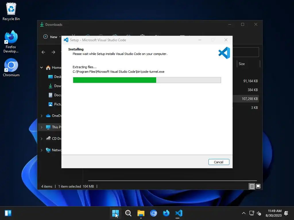294x220 pixels.
Task: Switch to large thumbnails view in Explorer
Action: [x=258, y=186]
